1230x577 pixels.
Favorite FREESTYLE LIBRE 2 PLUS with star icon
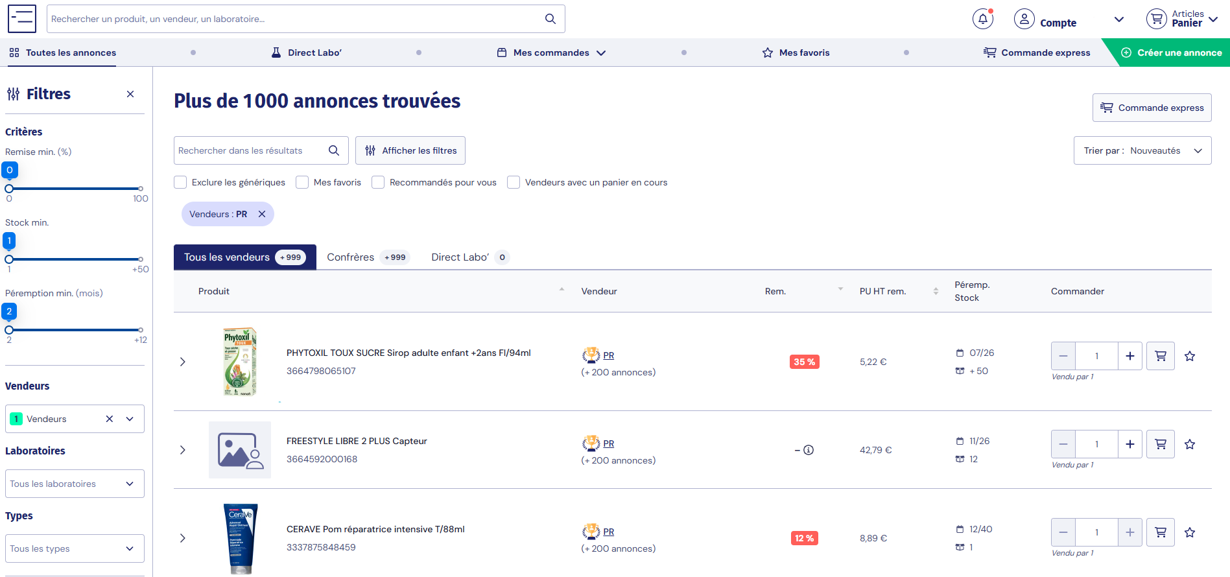1190,444
